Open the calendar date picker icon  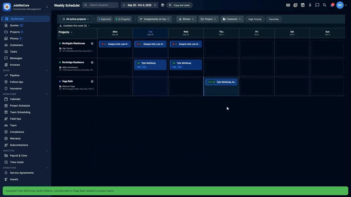coord(163,5)
